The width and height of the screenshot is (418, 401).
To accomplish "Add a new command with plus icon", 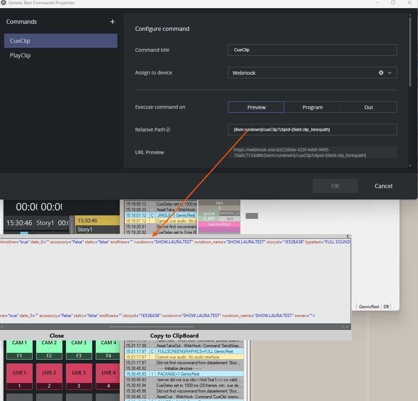I will click(112, 22).
